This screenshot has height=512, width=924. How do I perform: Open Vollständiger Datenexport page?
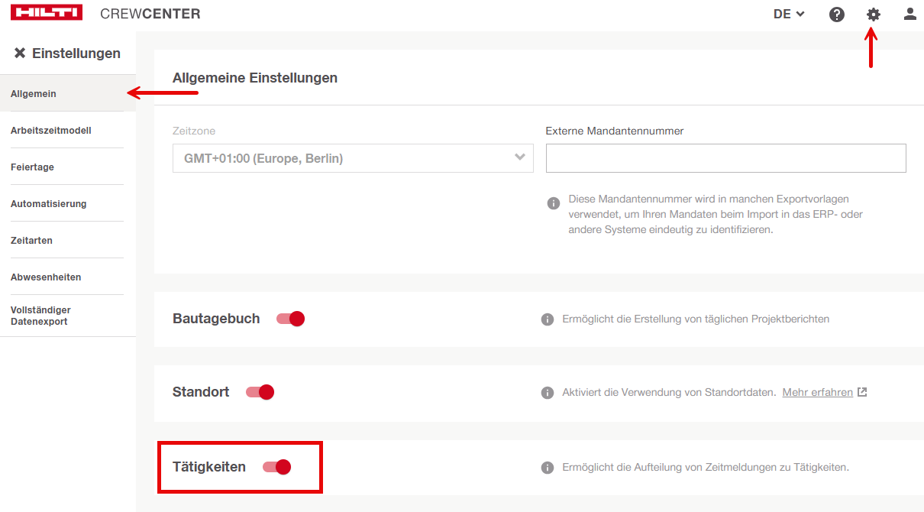pyautogui.click(x=41, y=316)
